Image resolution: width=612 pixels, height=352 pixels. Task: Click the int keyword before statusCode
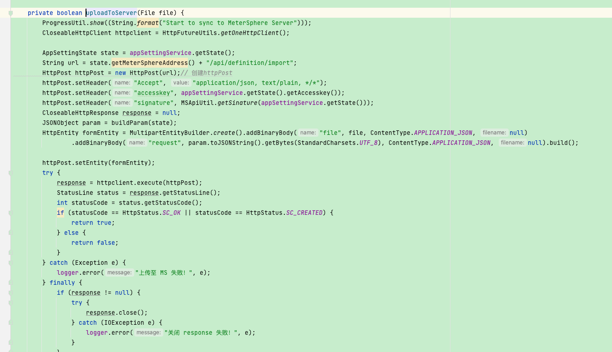click(x=62, y=203)
